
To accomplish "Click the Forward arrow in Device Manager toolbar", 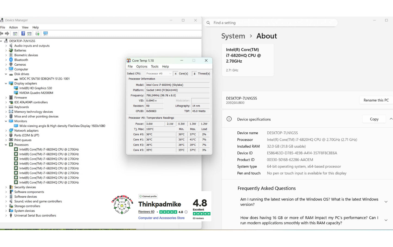I will coord(7,33).
